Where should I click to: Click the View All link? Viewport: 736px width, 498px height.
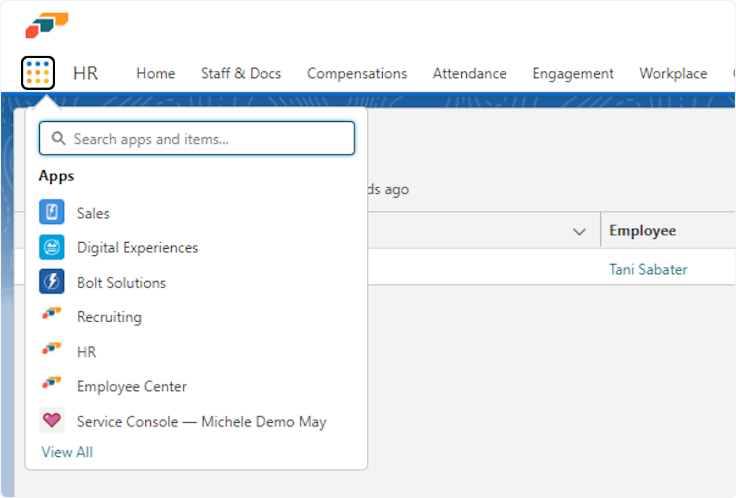tap(67, 452)
